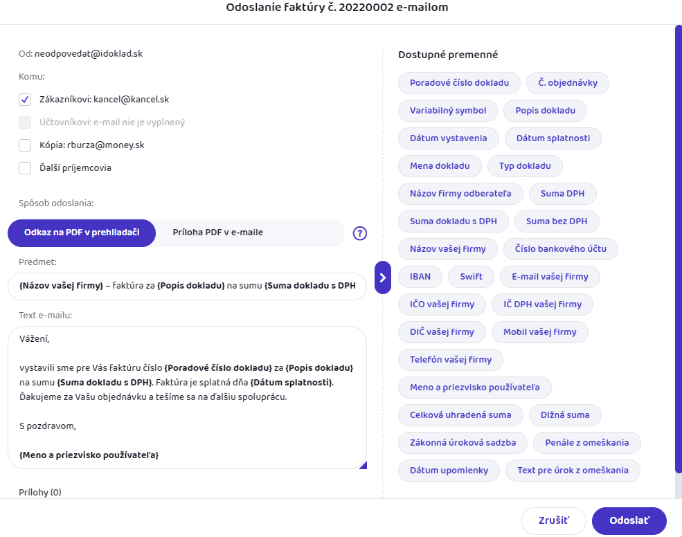Image resolution: width=682 pixels, height=537 pixels.
Task: Insert the Poradové číslo dokladu variable
Action: (459, 83)
